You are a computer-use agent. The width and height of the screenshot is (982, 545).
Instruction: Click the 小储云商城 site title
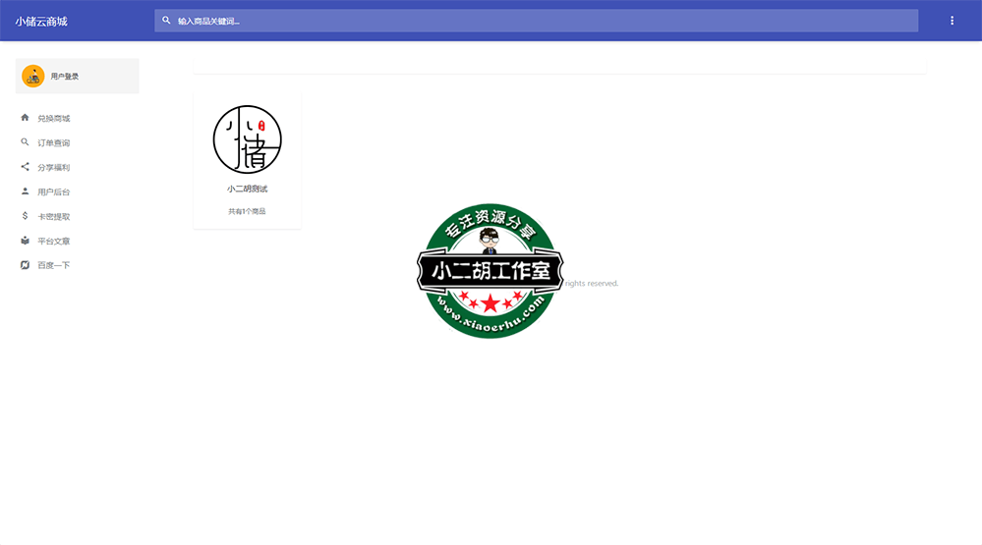41,21
